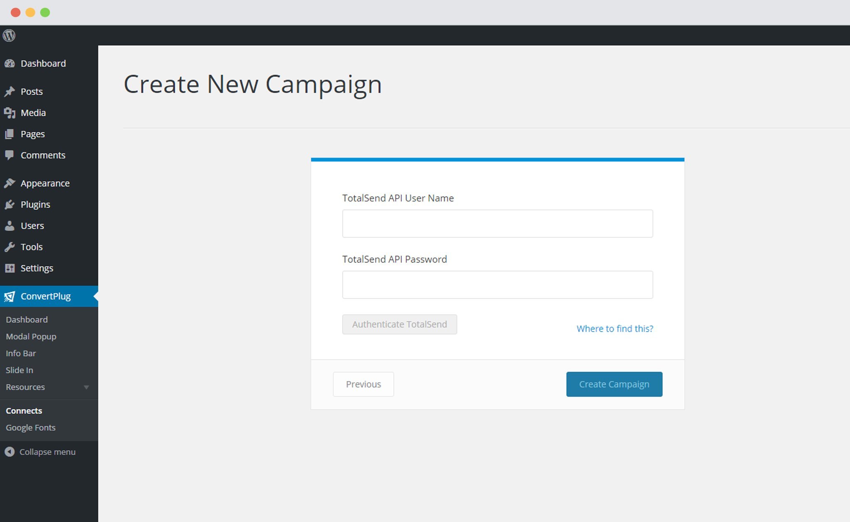850x522 pixels.
Task: Click the Authenticate TotalSend button
Action: tap(399, 324)
